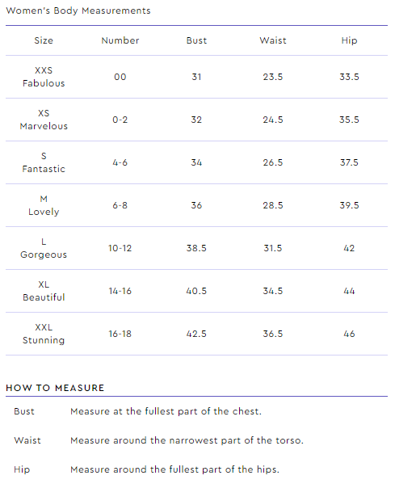Select the XXL Stunning size label
395x488 pixels.
[x=44, y=334]
